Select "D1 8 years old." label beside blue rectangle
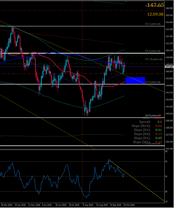 (x=153, y=82)
